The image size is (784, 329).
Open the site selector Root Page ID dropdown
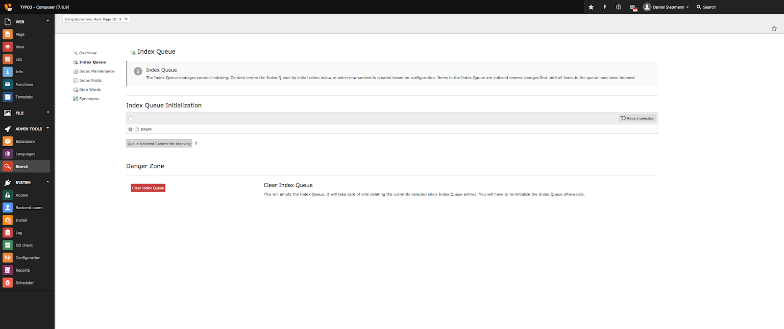tap(96, 19)
